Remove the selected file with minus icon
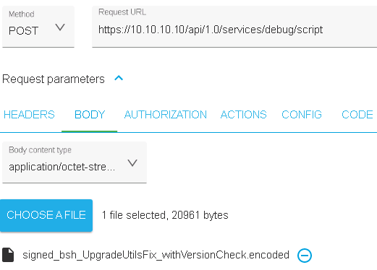This screenshot has width=377, height=270. [x=305, y=256]
